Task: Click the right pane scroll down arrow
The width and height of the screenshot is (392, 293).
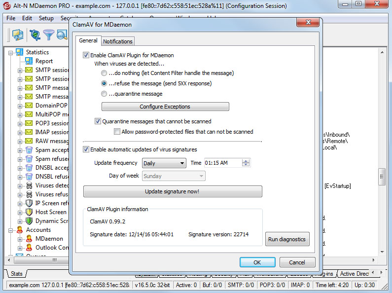Action: [x=382, y=252]
